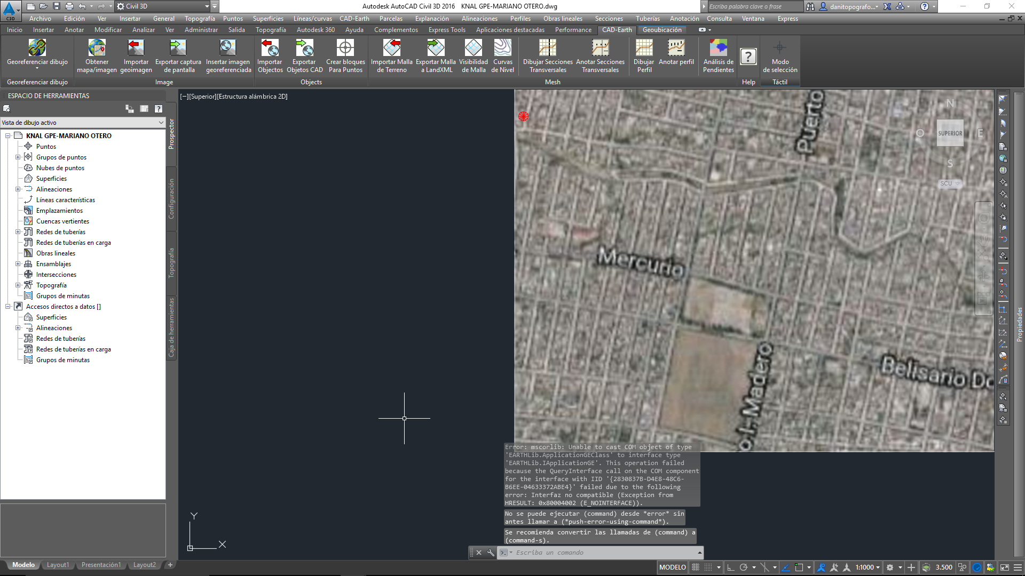Switch to Express Tools ribbon tab
The width and height of the screenshot is (1025, 576).
[x=447, y=30]
